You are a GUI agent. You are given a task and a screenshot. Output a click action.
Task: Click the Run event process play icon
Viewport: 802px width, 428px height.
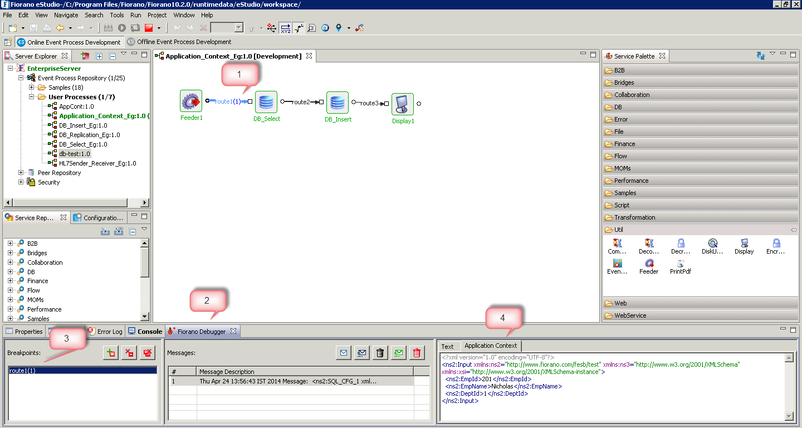coord(121,27)
